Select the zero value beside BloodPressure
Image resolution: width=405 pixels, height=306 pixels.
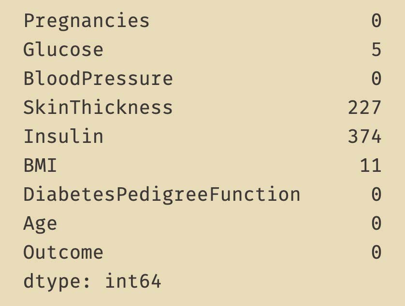(376, 79)
